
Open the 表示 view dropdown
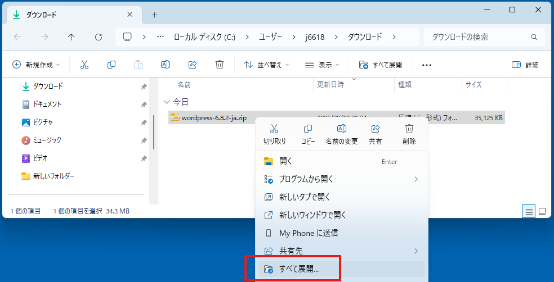tap(322, 65)
